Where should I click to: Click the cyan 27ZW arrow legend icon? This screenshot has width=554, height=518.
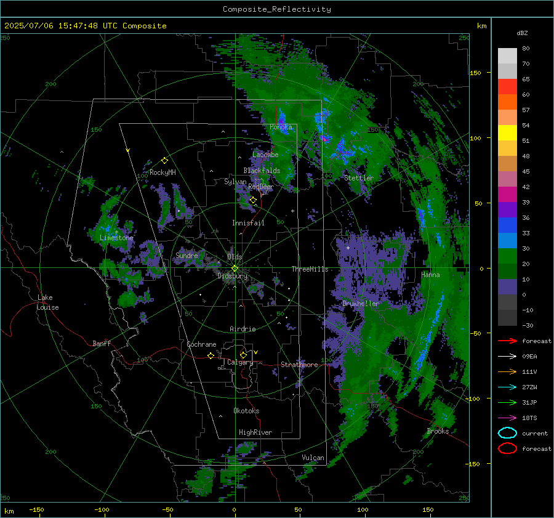click(x=507, y=387)
